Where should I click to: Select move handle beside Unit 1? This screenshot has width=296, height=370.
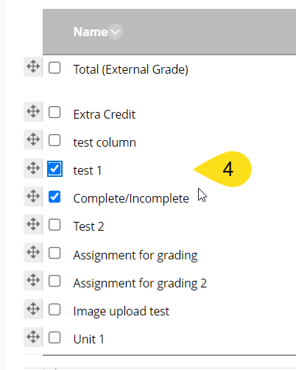click(x=33, y=337)
